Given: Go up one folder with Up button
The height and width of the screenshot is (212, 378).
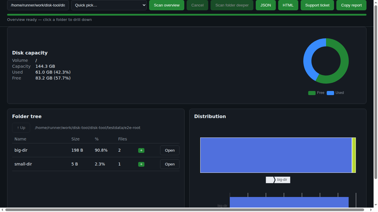Looking at the screenshot, I should 21,128.
